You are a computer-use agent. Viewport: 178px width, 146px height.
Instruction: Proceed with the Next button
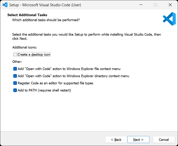[x=138, y=139]
